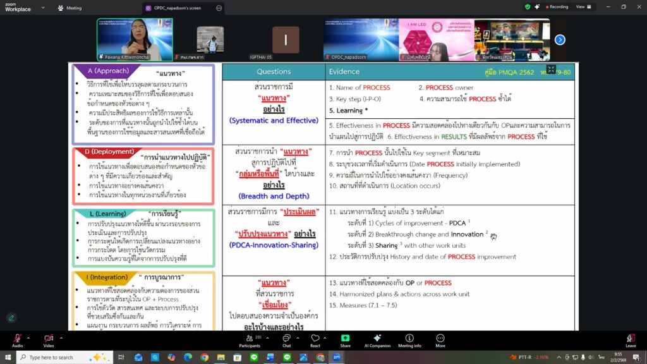Open the Chat panel
Screen dimensions: 647x364
tap(286, 339)
